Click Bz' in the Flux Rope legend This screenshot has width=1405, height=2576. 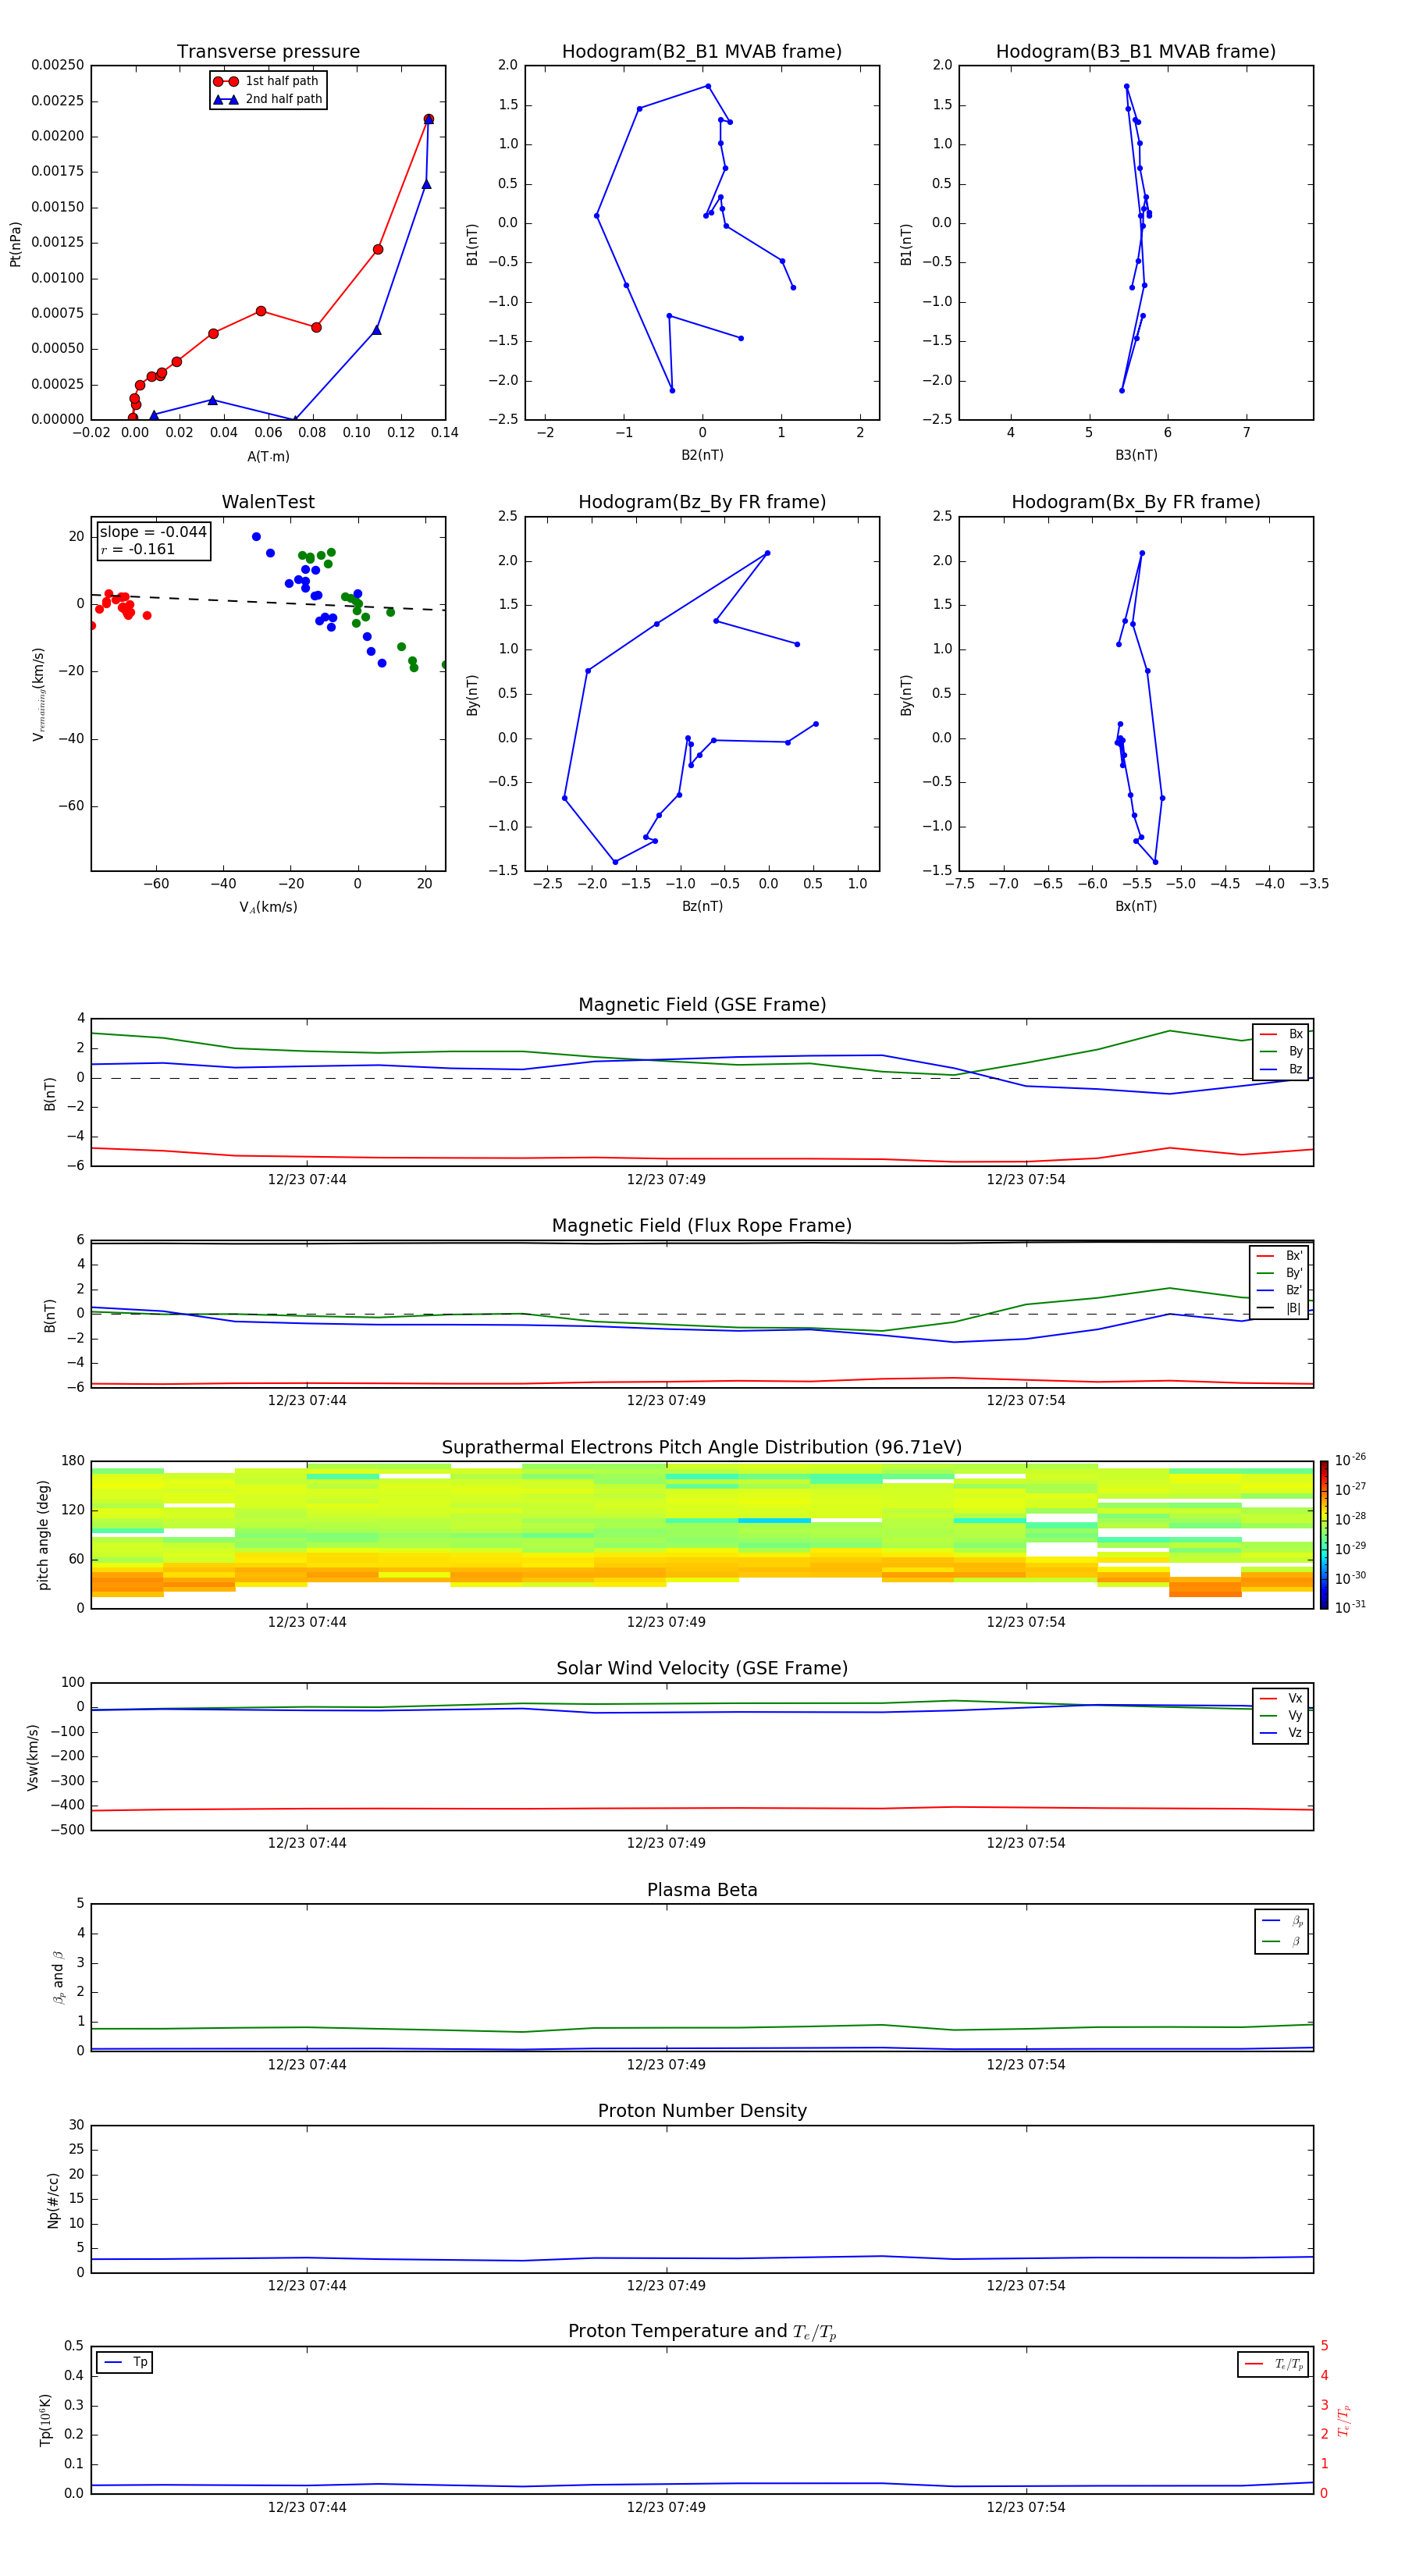(x=1279, y=1291)
